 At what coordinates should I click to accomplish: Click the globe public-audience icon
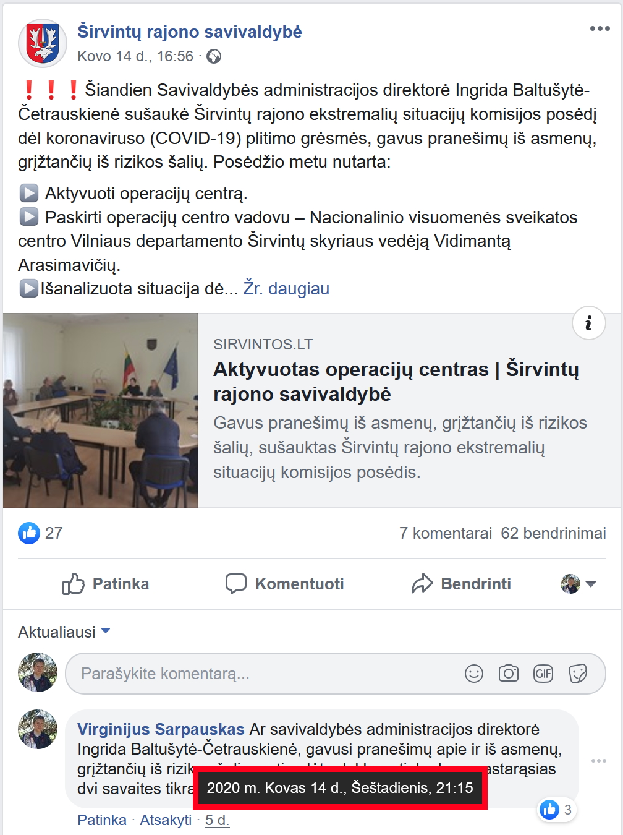214,57
